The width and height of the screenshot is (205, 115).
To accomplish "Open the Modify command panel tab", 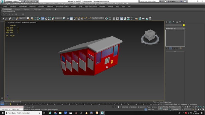I will click(170, 22).
